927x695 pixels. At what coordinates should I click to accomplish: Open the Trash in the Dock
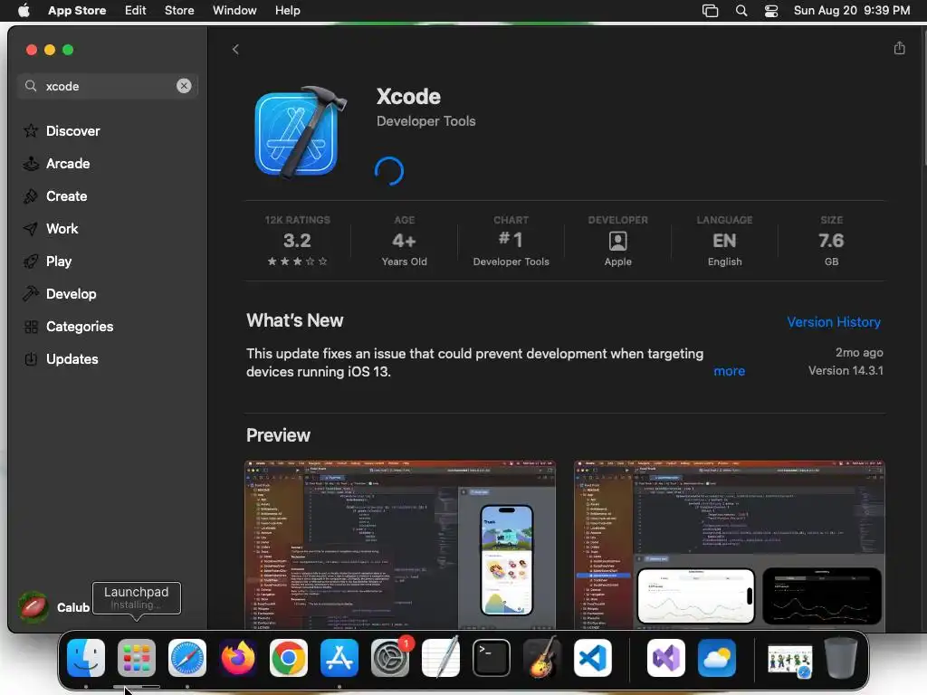[x=841, y=658]
